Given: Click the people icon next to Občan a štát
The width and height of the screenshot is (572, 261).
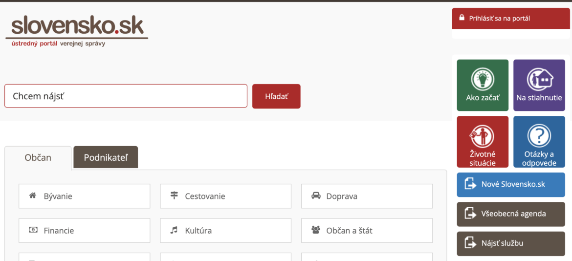Looking at the screenshot, I should click(315, 230).
